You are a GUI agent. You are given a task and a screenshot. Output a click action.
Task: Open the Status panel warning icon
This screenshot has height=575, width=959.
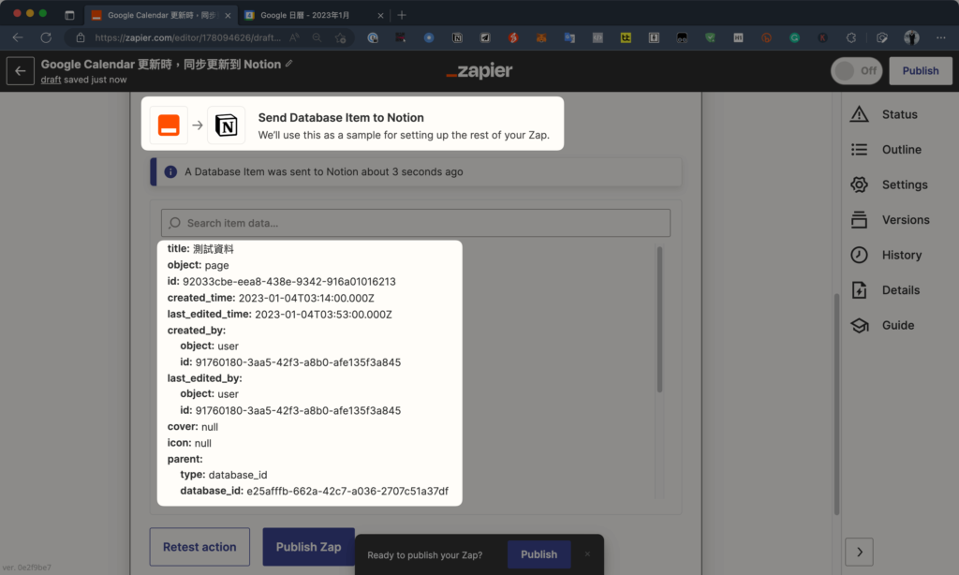coord(860,114)
